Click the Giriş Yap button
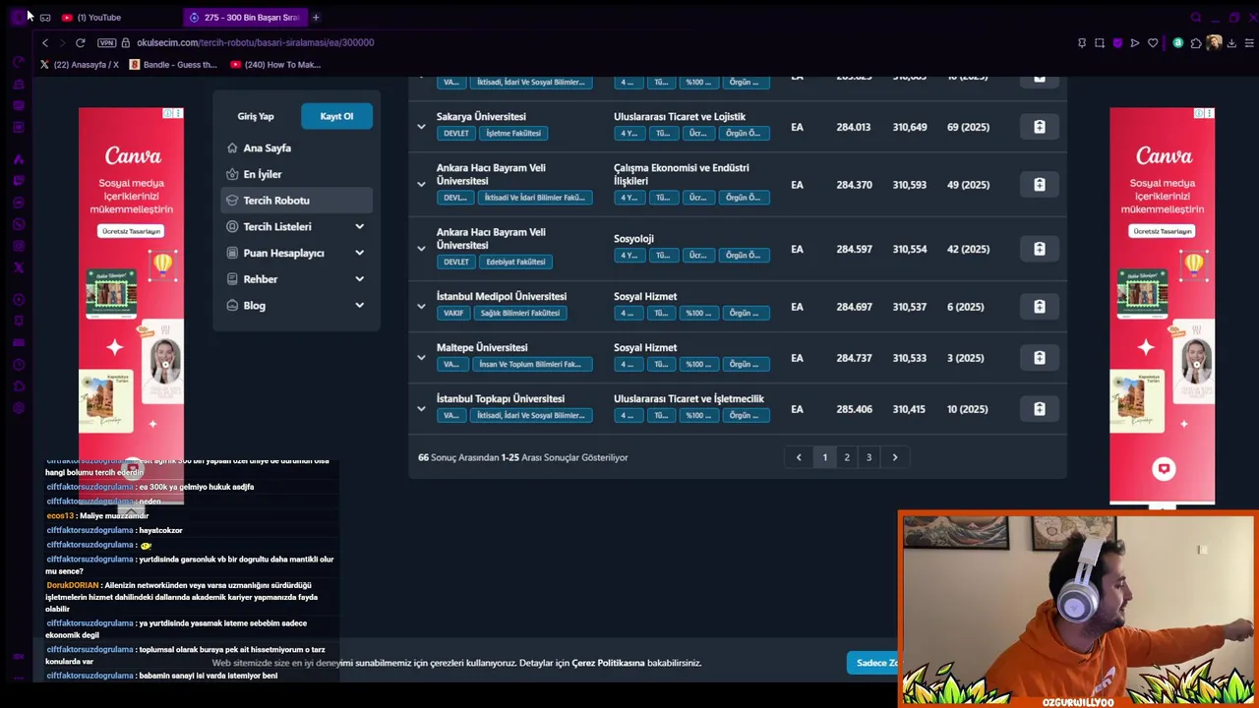Image resolution: width=1259 pixels, height=708 pixels. coord(256,116)
